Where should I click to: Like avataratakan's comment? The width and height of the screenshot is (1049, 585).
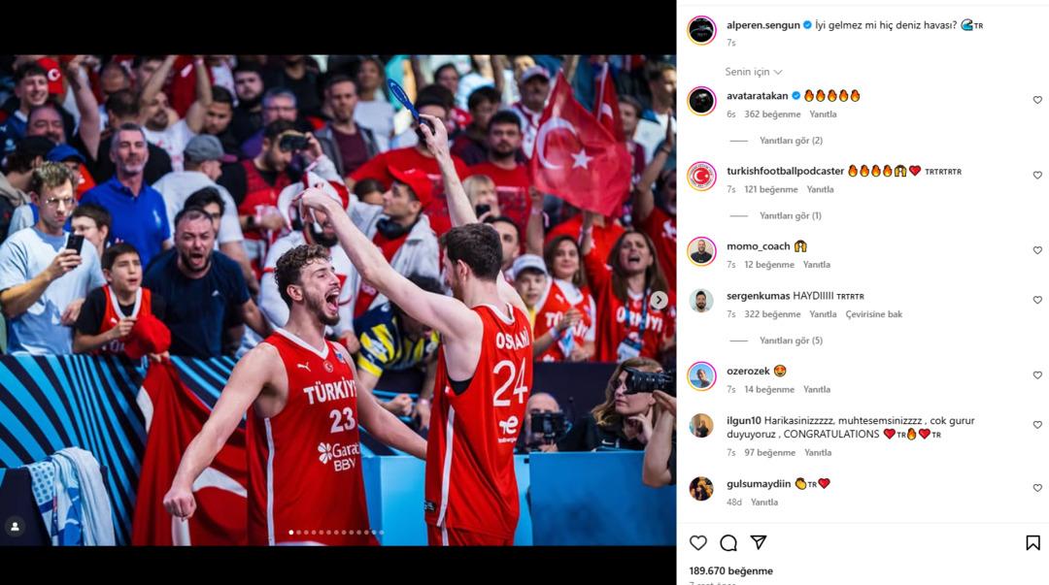tap(1037, 100)
